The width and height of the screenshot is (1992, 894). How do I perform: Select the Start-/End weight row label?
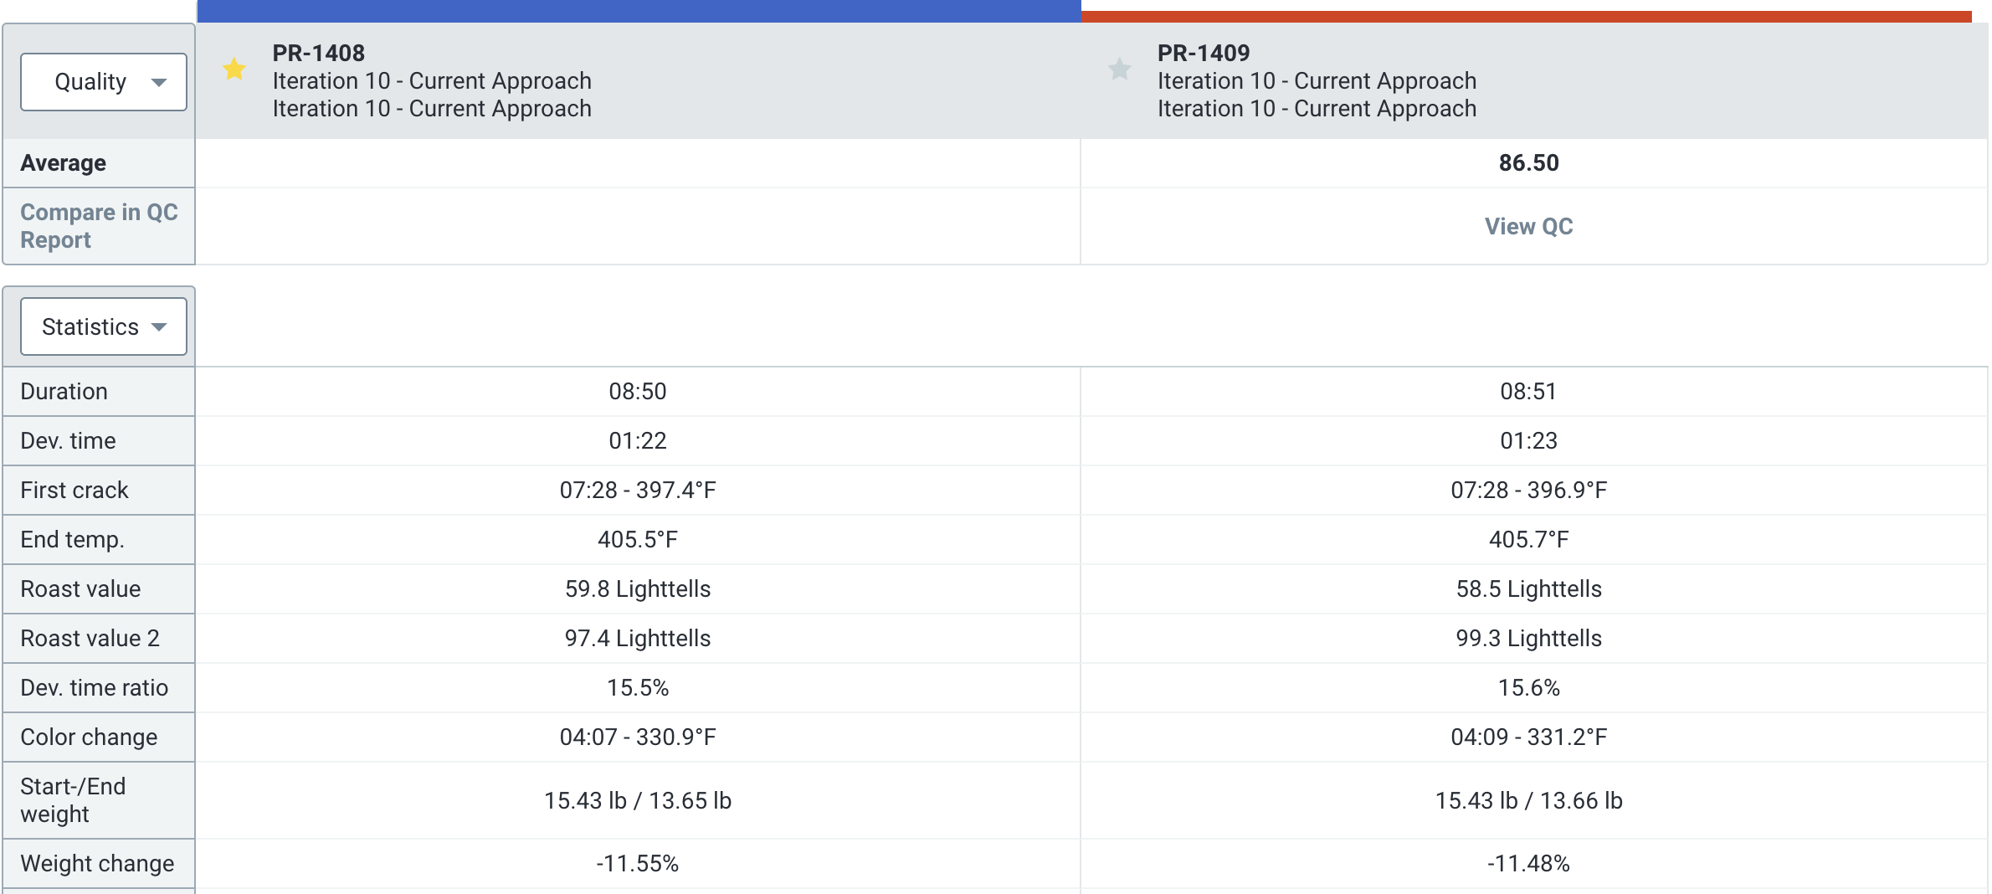[x=74, y=800]
